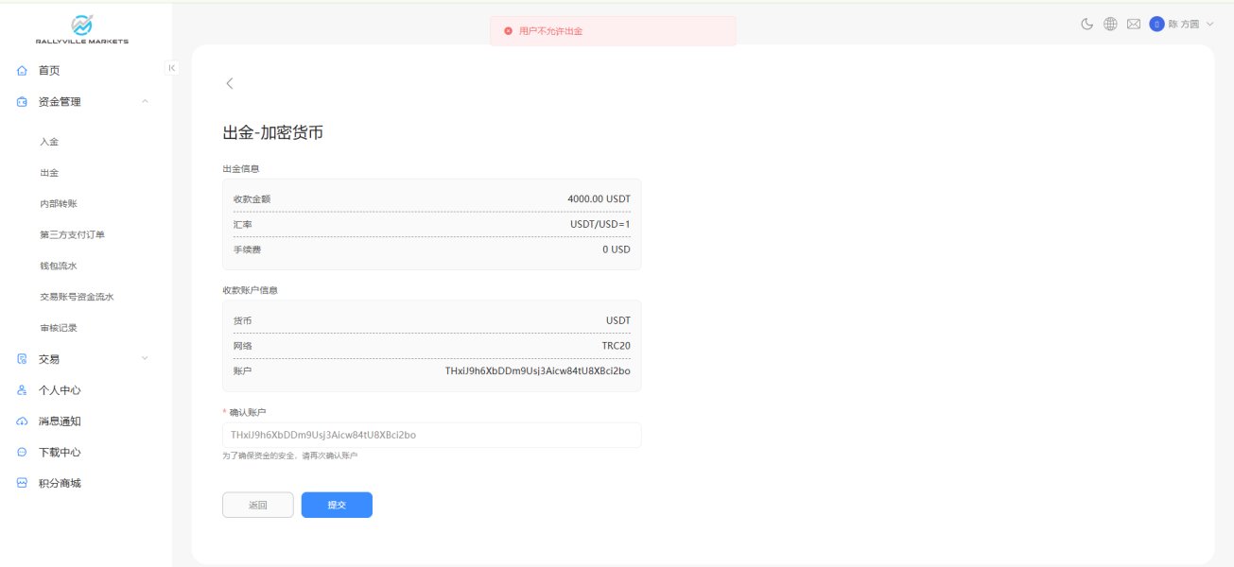Open the mail envelope icon
Image resolution: width=1234 pixels, height=567 pixels.
pyautogui.click(x=1133, y=25)
